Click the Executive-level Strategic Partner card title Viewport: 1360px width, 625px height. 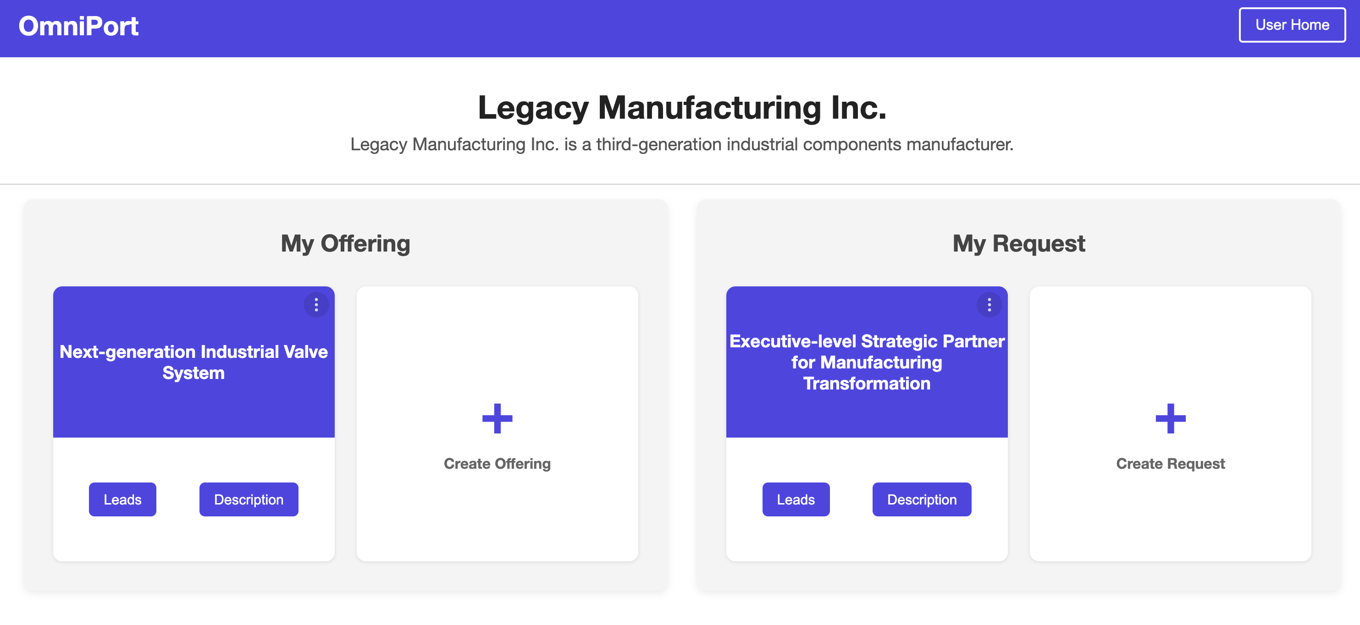point(867,362)
